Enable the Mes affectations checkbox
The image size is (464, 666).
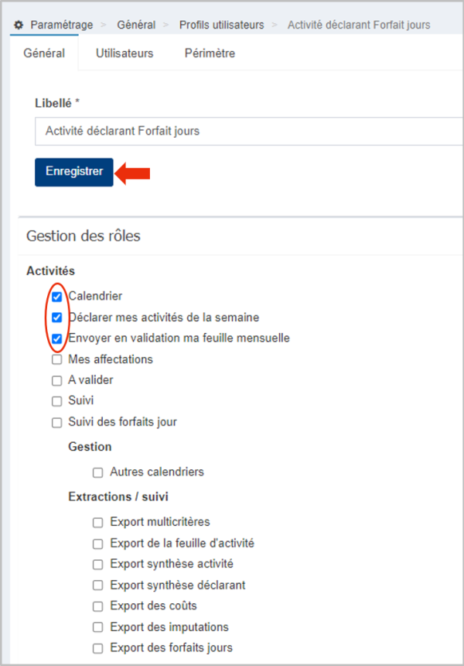tap(56, 359)
